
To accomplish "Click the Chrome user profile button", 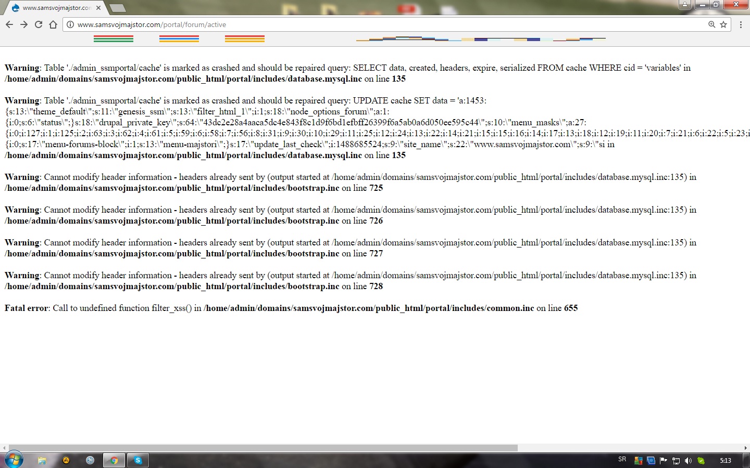I will [684, 5].
